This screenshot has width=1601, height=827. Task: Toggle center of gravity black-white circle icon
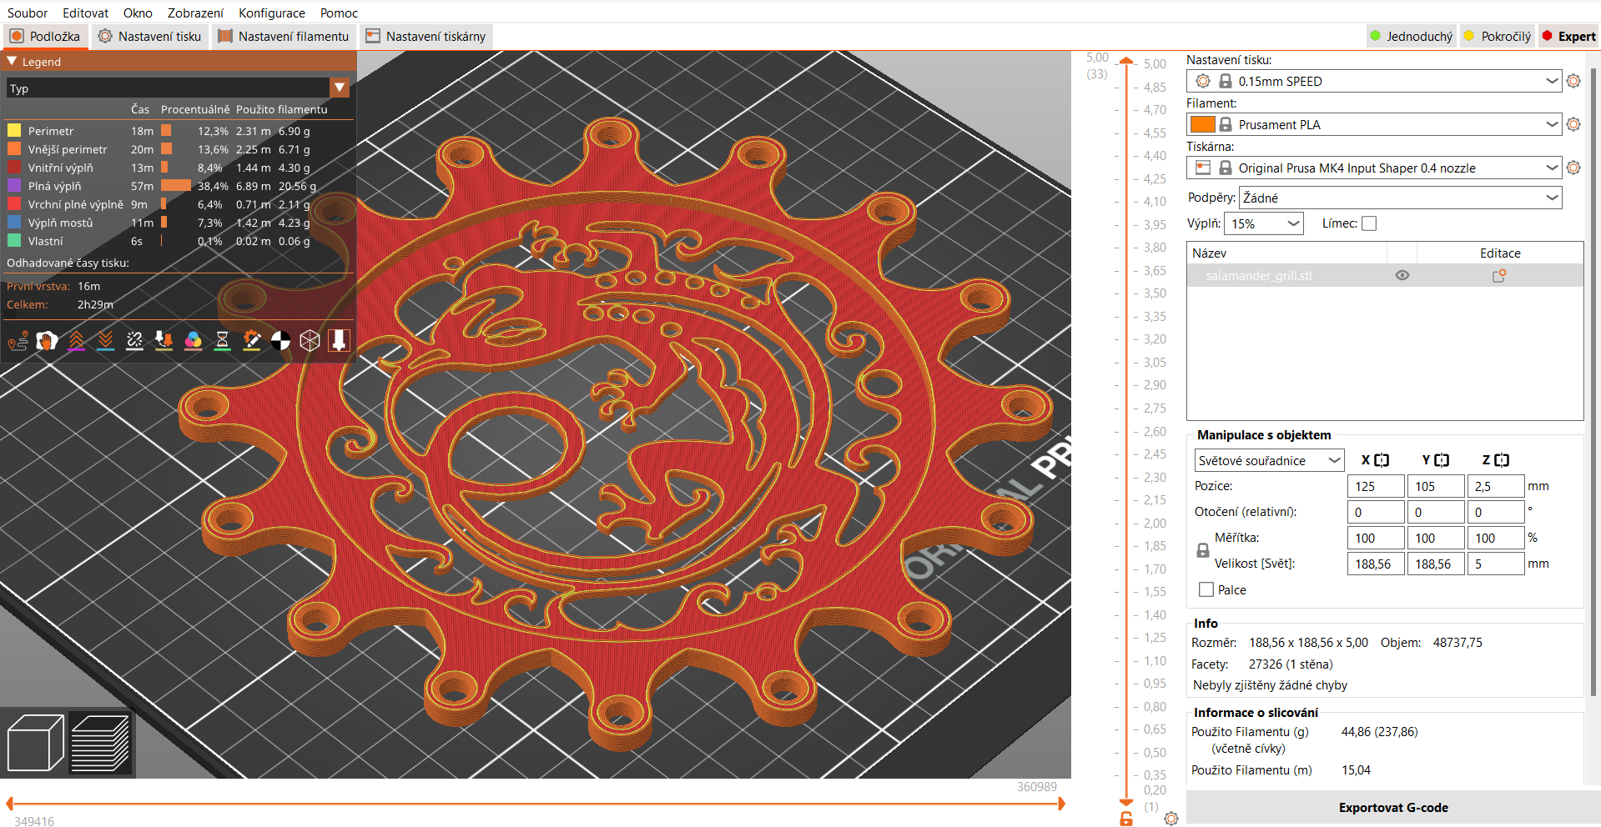pyautogui.click(x=280, y=340)
